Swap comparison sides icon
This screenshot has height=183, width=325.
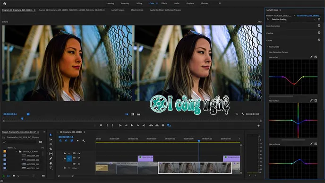pyautogui.click(x=237, y=114)
